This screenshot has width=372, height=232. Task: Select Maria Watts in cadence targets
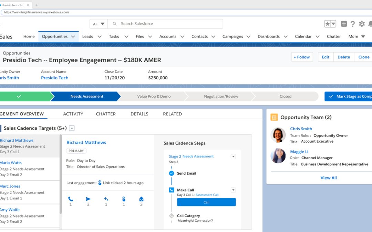[x=30, y=168]
